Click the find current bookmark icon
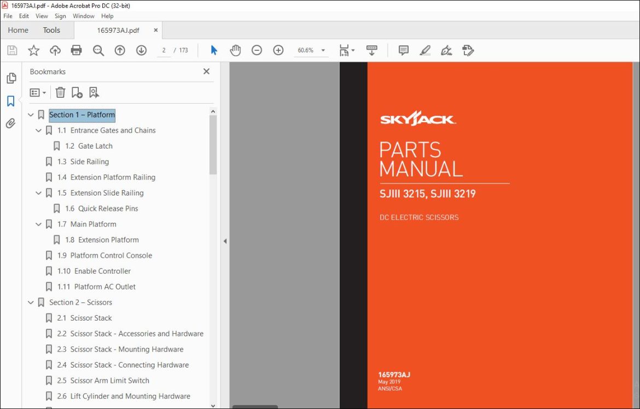The image size is (640, 409). pos(94,92)
